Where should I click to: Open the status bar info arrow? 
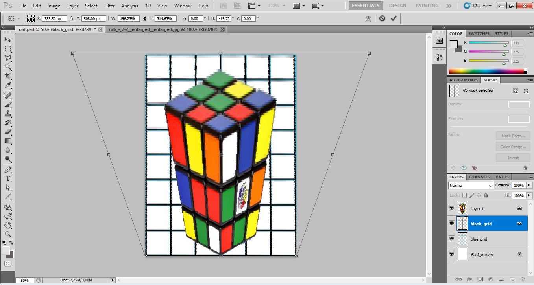[x=113, y=280]
